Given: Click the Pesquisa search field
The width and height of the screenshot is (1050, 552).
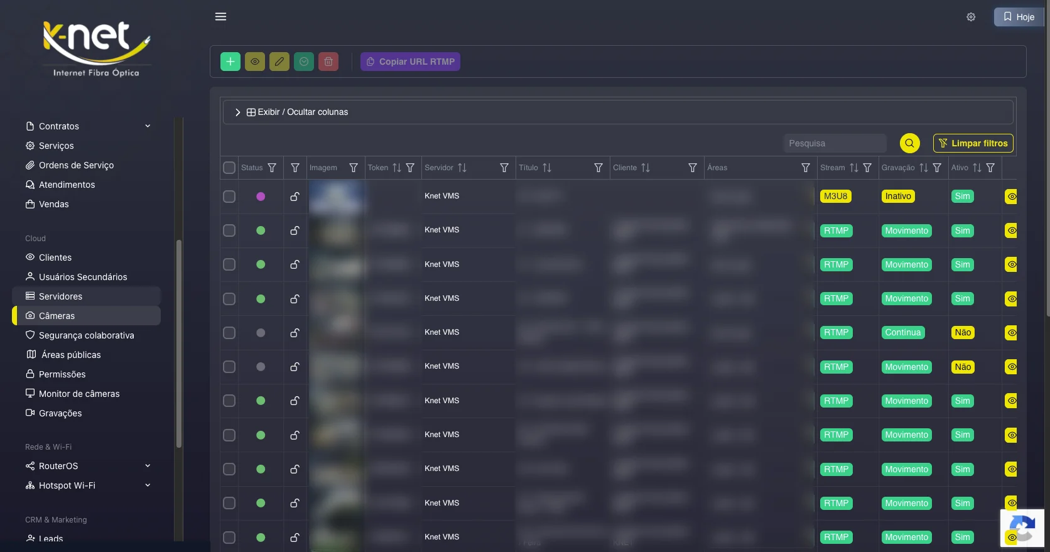Looking at the screenshot, I should pos(835,143).
